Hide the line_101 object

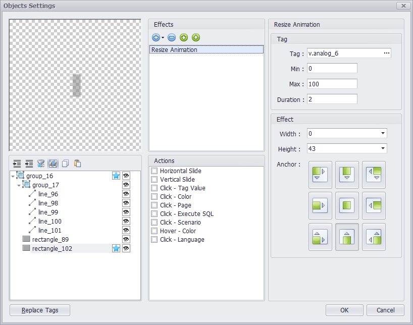[126, 230]
